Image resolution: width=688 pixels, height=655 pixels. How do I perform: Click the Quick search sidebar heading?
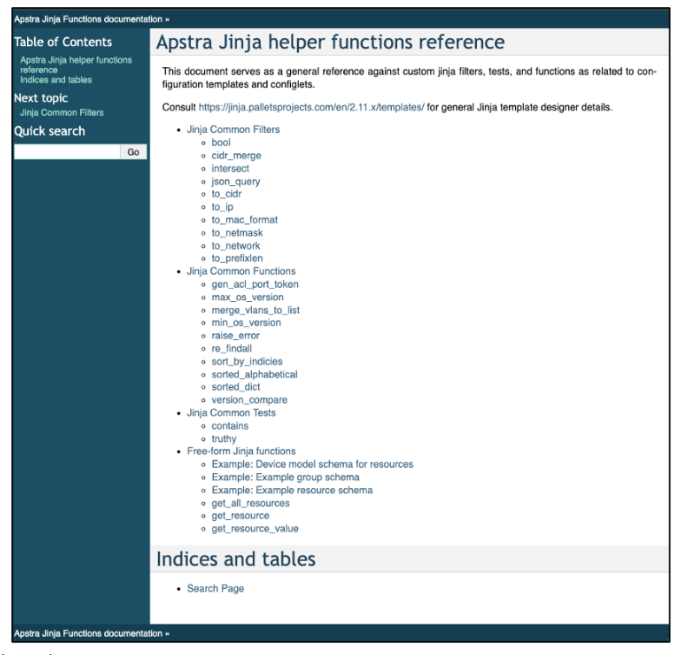pos(50,130)
